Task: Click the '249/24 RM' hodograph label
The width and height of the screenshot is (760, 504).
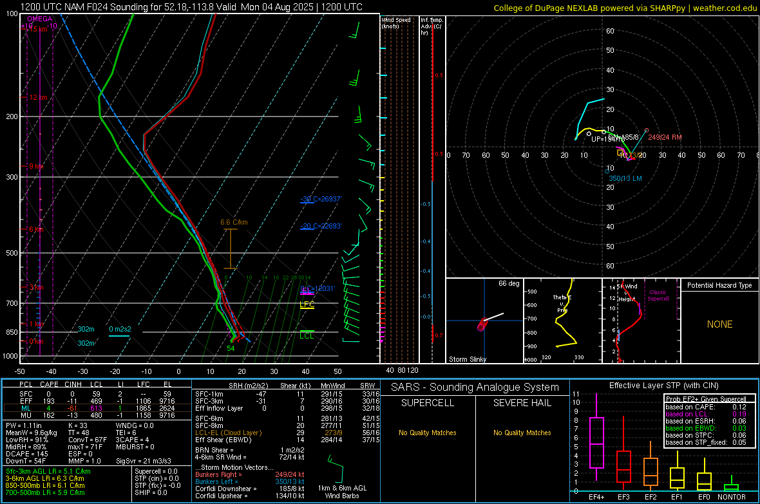Action: [x=665, y=137]
